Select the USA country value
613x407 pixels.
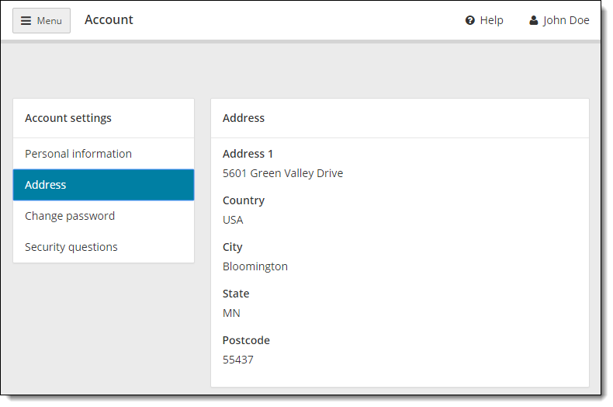click(233, 220)
